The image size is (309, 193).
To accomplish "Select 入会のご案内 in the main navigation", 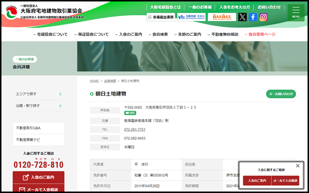I will (x=130, y=34).
